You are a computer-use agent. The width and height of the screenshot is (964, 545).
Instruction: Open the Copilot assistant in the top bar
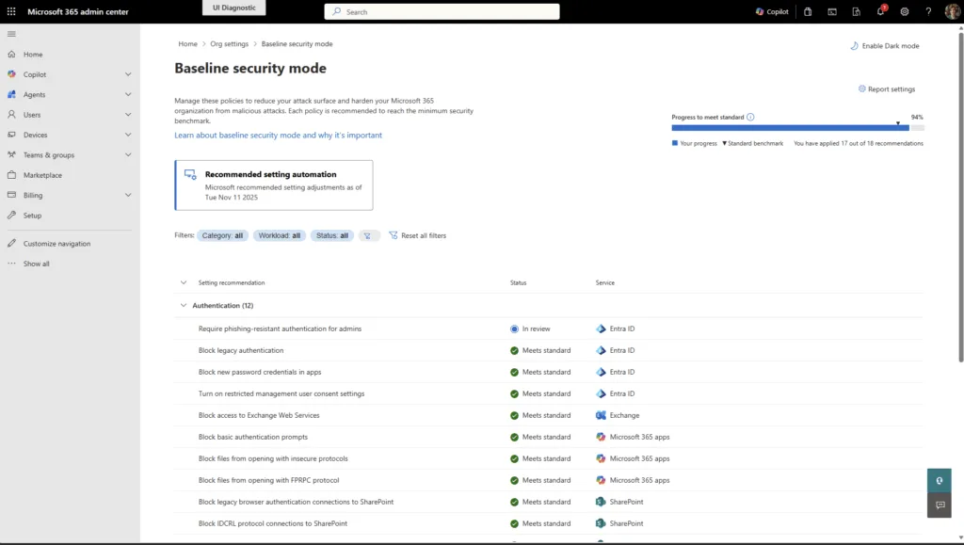click(774, 11)
